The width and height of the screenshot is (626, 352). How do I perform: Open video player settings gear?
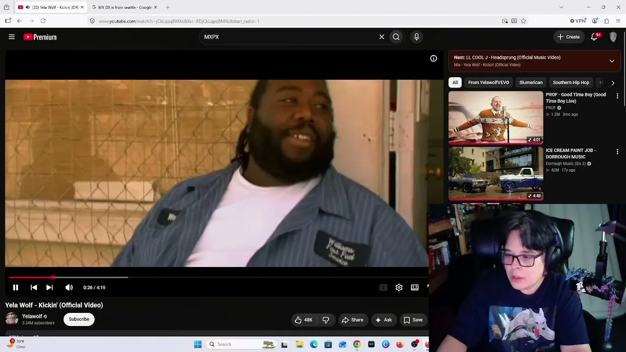click(399, 287)
